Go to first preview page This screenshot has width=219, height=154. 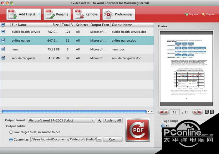[x=161, y=112]
